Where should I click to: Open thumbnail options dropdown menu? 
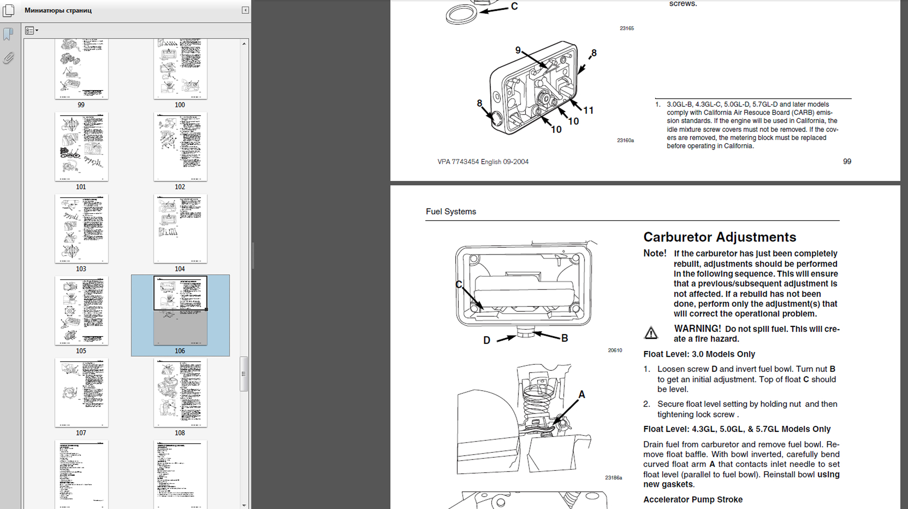[37, 30]
